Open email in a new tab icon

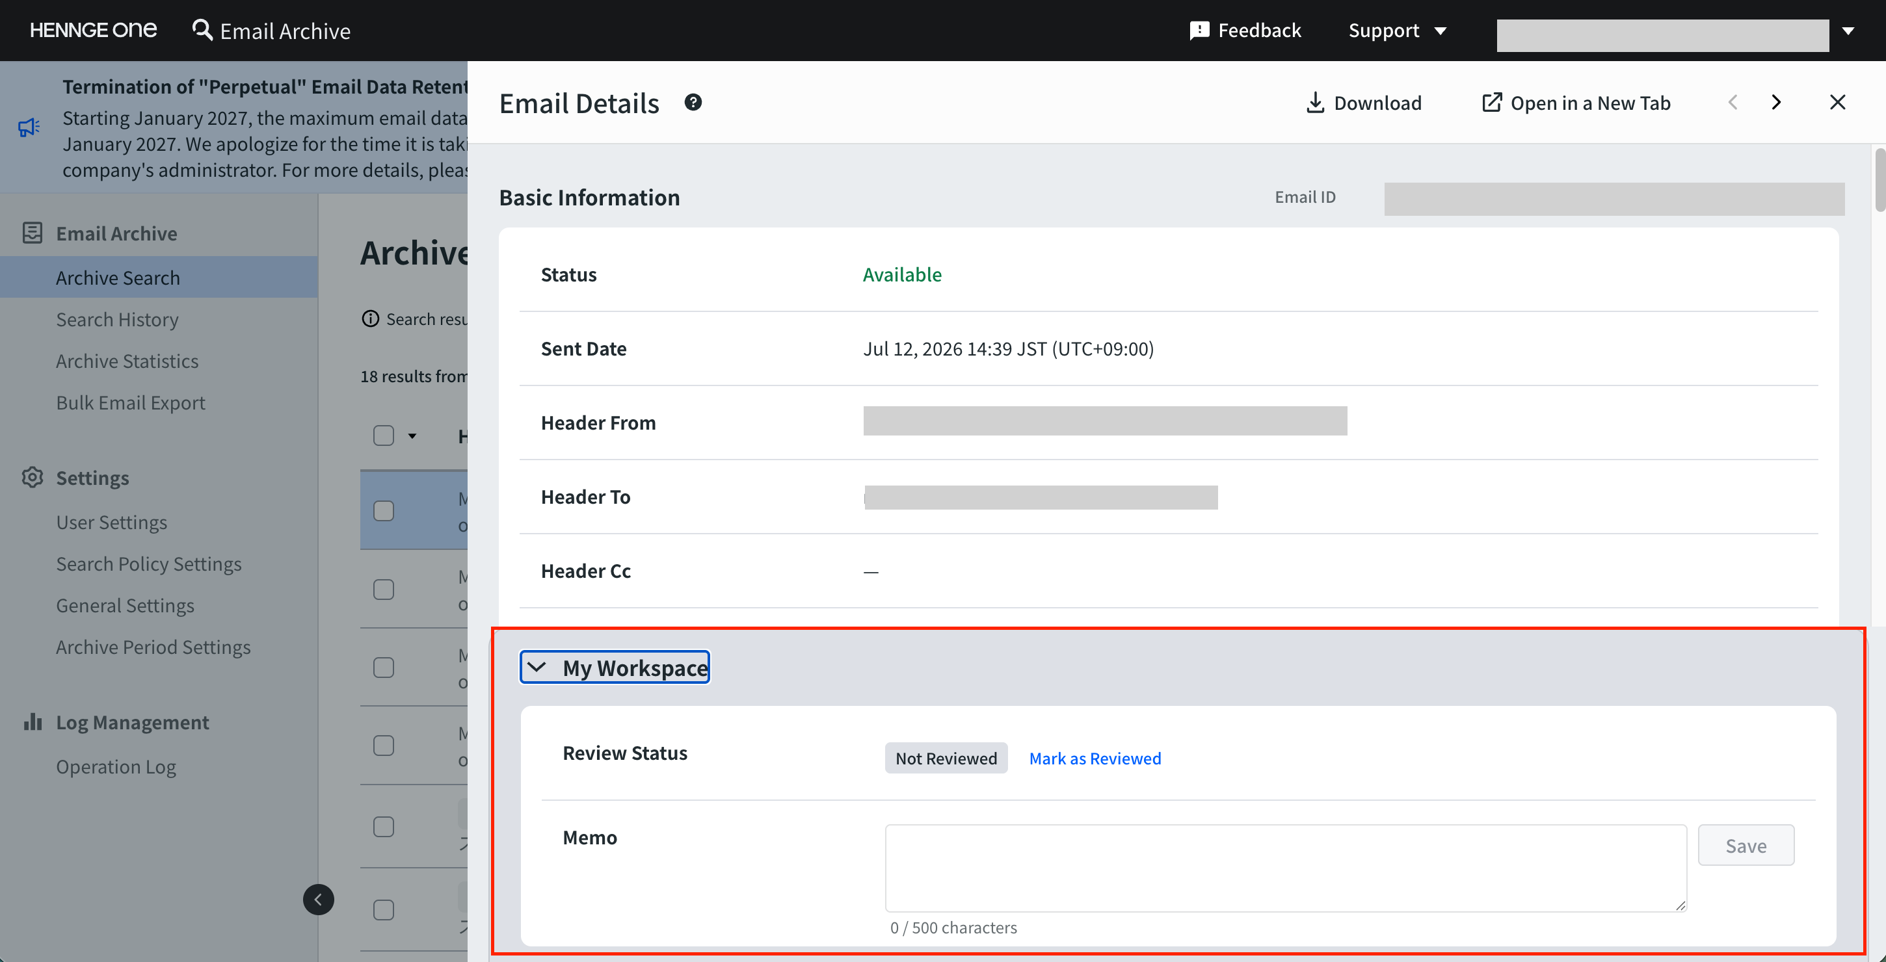[1491, 103]
